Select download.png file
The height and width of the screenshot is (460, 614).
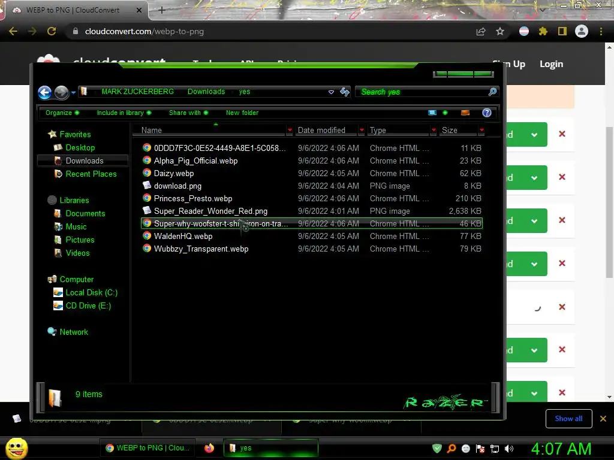[312, 186]
